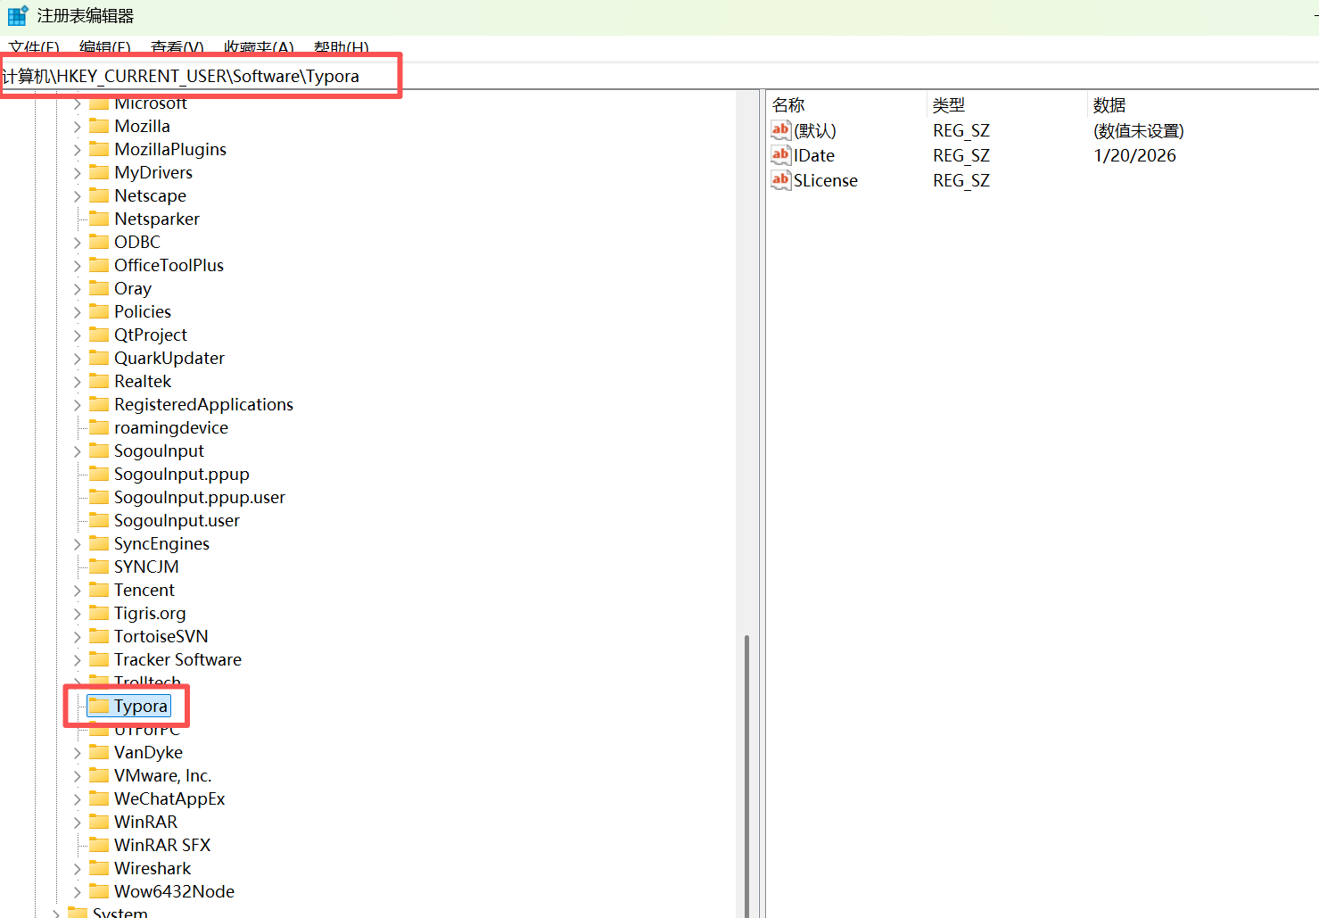Click the roamingdevice folder icon
This screenshot has width=1319, height=918.
pyautogui.click(x=99, y=427)
